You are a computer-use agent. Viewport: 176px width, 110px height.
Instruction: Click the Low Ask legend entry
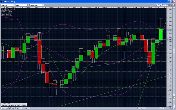click(6, 10)
